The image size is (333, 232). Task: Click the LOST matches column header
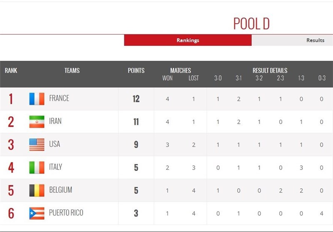coord(194,78)
